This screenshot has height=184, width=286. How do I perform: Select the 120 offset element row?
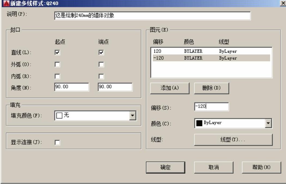211,51
